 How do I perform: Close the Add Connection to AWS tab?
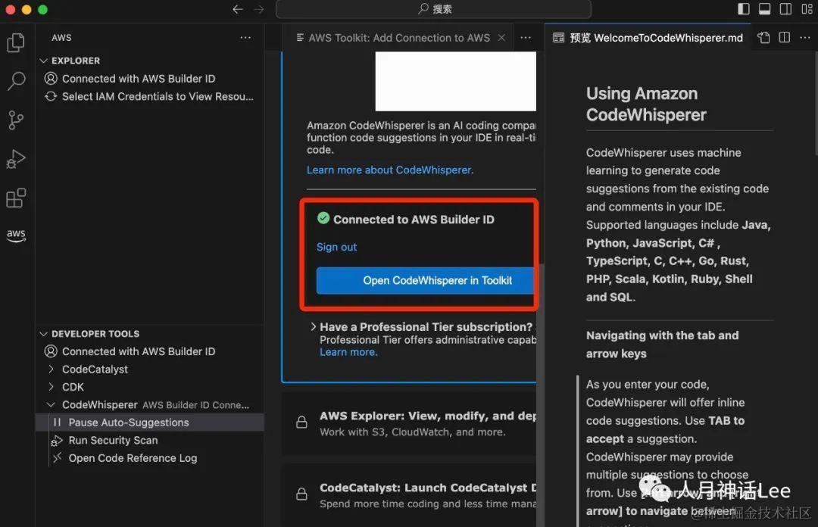(501, 38)
